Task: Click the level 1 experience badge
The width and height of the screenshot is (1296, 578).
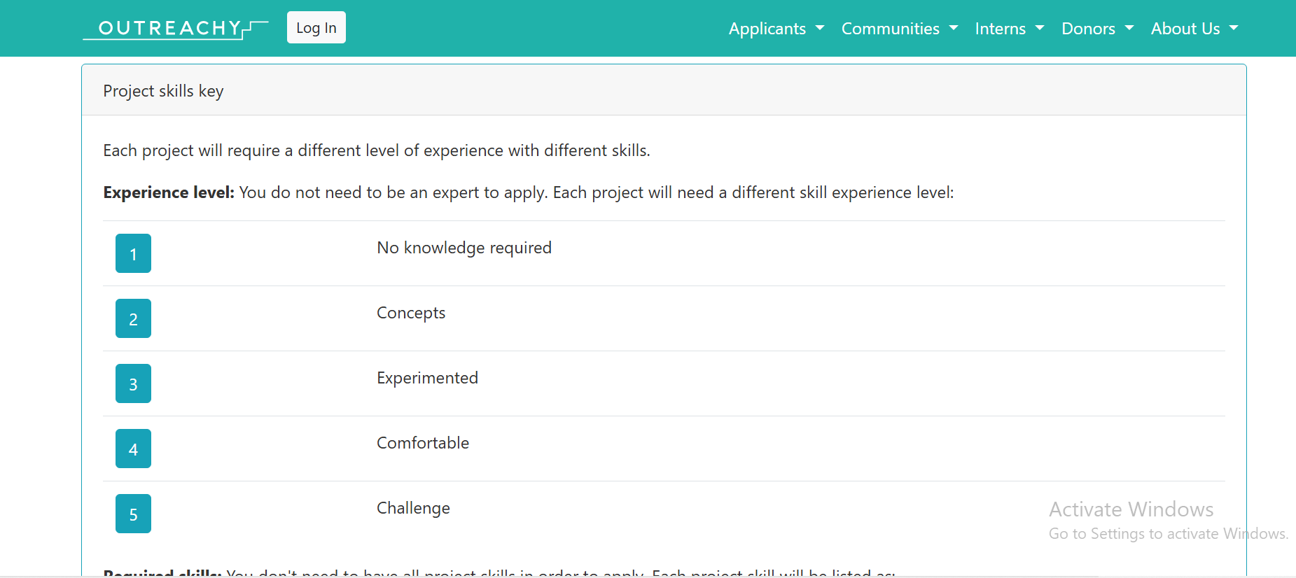Action: pyautogui.click(x=133, y=253)
